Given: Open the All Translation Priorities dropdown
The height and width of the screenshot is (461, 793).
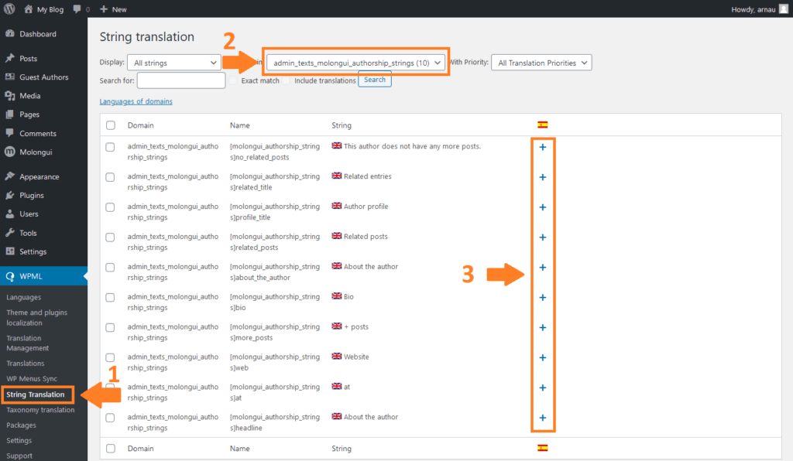Looking at the screenshot, I should (541, 63).
